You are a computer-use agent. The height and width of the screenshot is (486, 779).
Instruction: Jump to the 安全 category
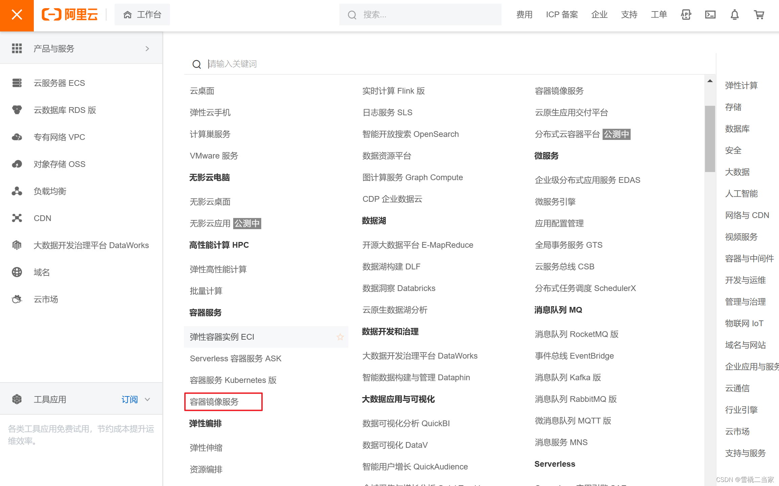click(x=733, y=150)
